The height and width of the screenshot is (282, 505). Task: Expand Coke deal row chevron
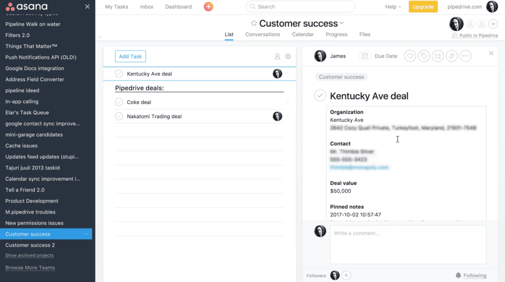pos(288,102)
